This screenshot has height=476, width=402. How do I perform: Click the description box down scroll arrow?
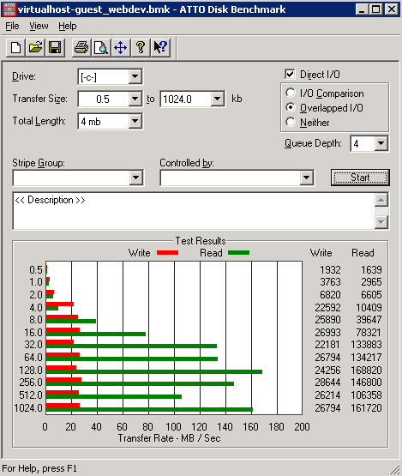tap(381, 222)
